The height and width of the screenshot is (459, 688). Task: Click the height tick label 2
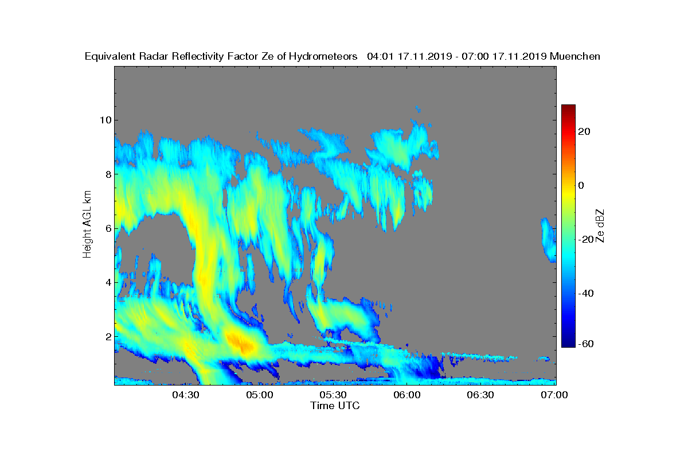click(107, 336)
